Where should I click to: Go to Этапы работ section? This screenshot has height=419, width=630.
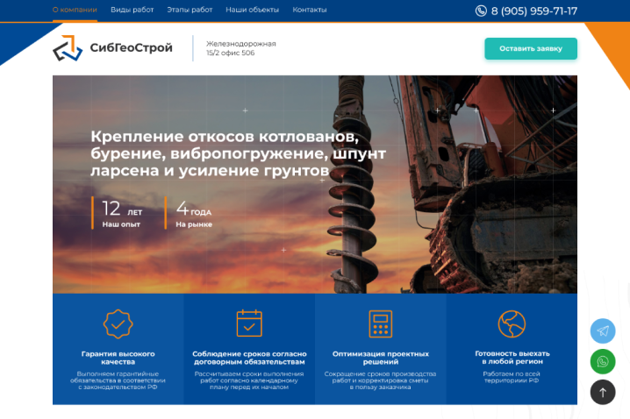[x=190, y=10]
